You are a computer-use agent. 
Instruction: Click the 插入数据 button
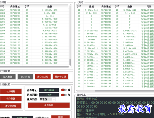[8, 77]
